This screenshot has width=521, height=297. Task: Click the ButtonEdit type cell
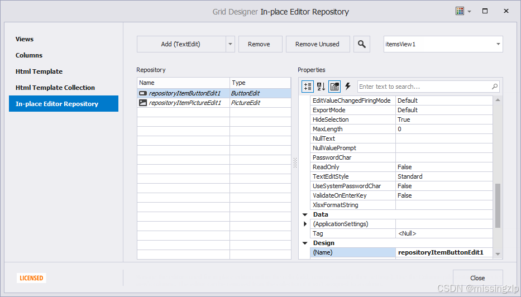coord(260,93)
